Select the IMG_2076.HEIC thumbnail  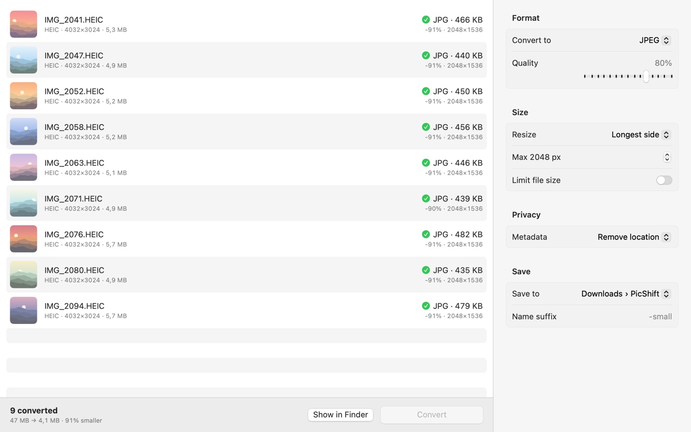tap(24, 239)
